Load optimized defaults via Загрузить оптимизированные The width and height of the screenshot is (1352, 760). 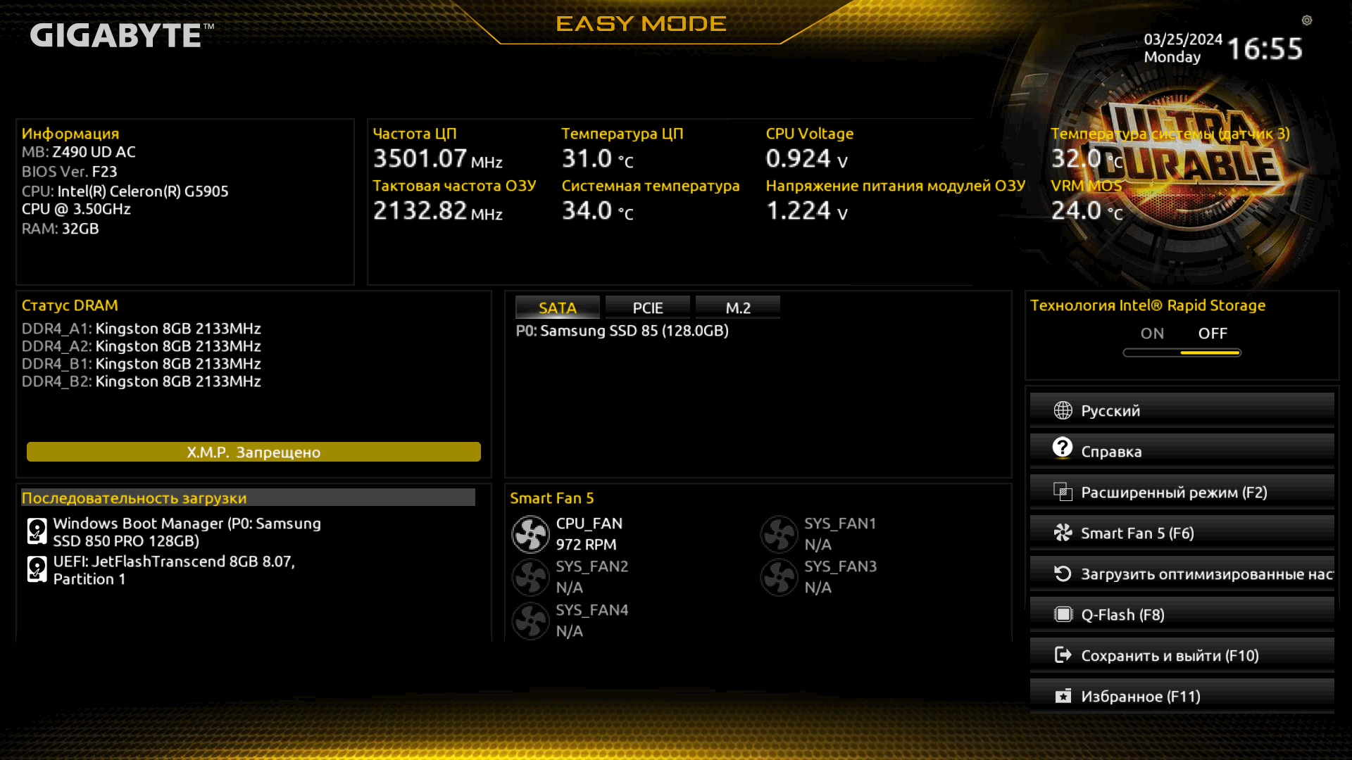click(1182, 574)
